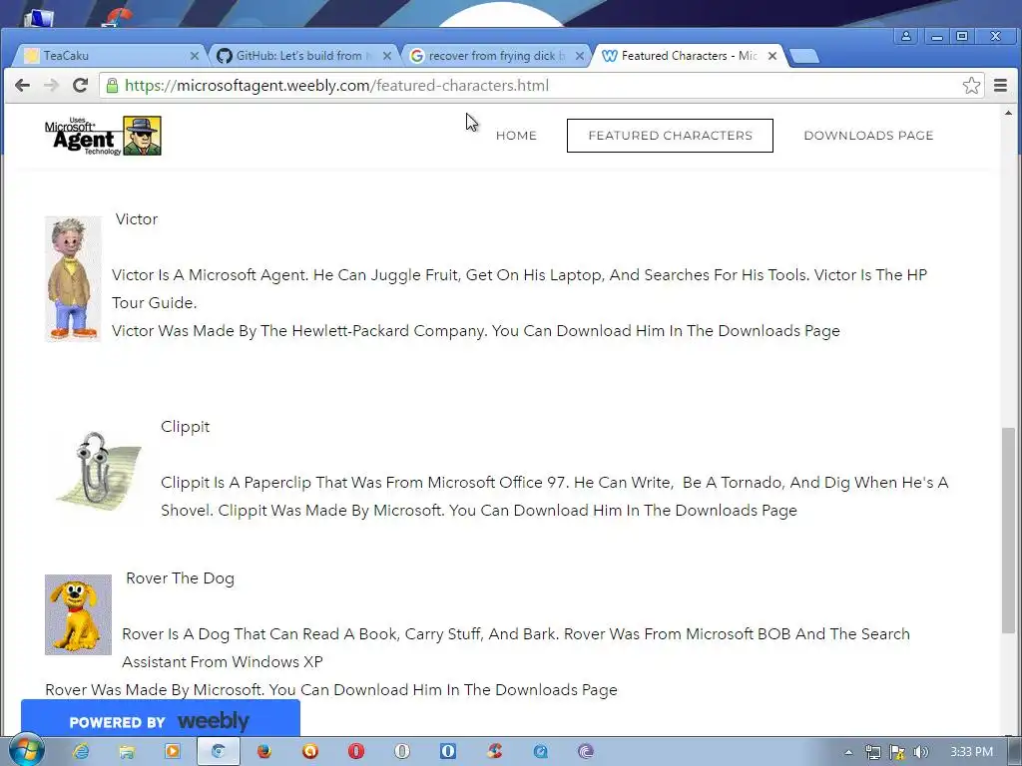Click the browser forward arrow
Viewport: 1022px width, 766px height.
(x=51, y=86)
